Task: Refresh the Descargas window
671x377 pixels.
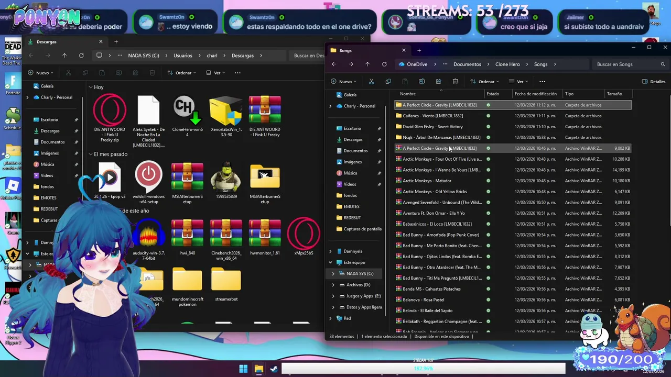Action: coord(81,56)
